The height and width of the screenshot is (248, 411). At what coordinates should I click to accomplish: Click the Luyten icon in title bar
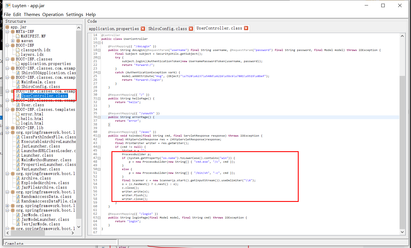tap(8, 5)
